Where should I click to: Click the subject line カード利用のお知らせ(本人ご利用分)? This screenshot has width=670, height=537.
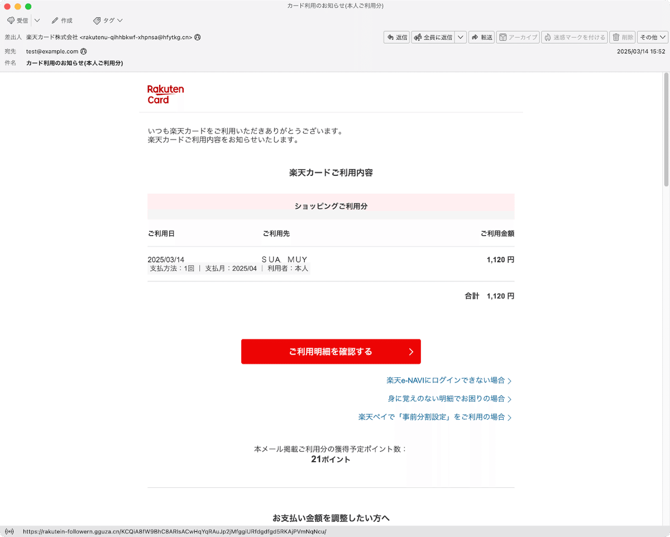75,63
